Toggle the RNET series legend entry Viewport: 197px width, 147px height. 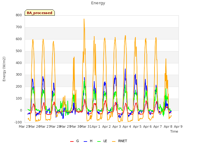pyautogui.click(x=119, y=141)
